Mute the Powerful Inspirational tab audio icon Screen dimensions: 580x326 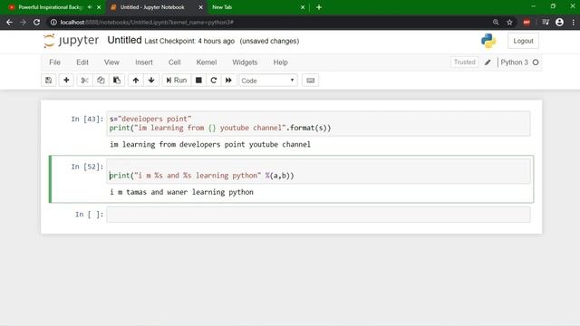pyautogui.click(x=90, y=7)
